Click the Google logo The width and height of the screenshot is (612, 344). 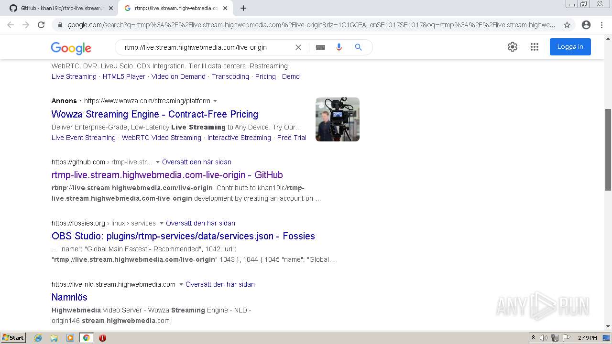coord(71,48)
